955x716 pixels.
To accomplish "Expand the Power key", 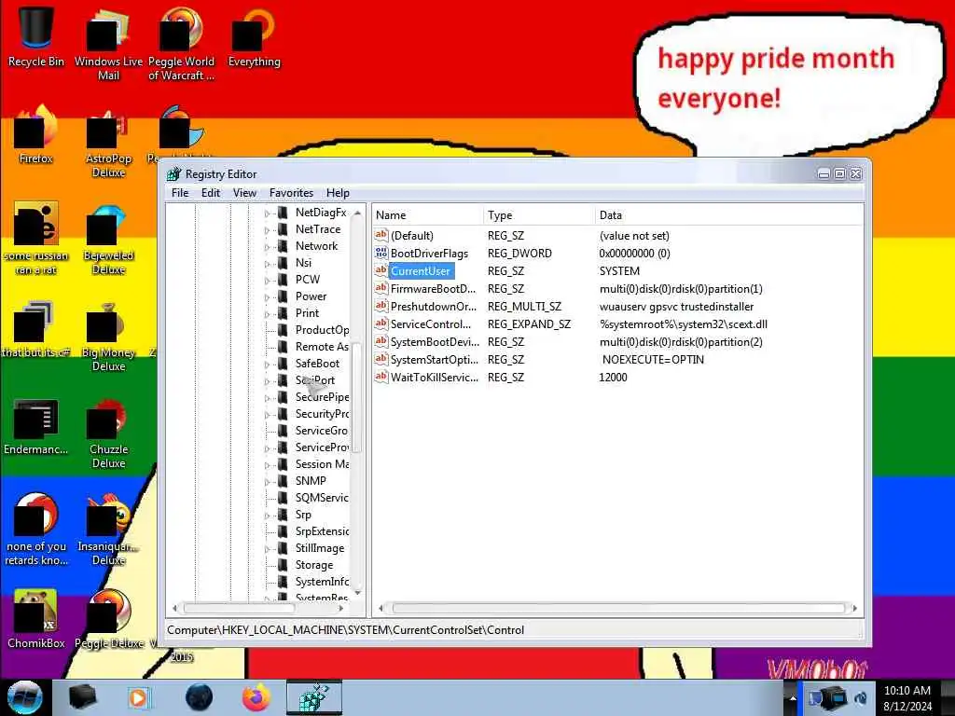I will tap(267, 297).
